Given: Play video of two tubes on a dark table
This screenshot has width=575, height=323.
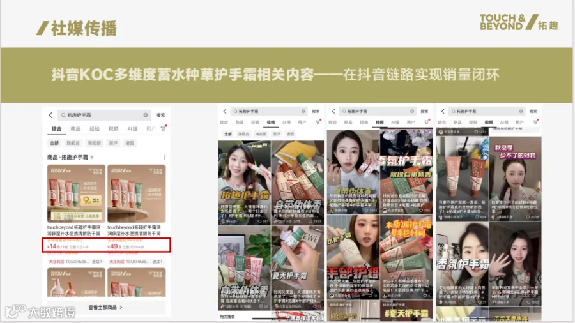Looking at the screenshot, I should click(x=462, y=178).
